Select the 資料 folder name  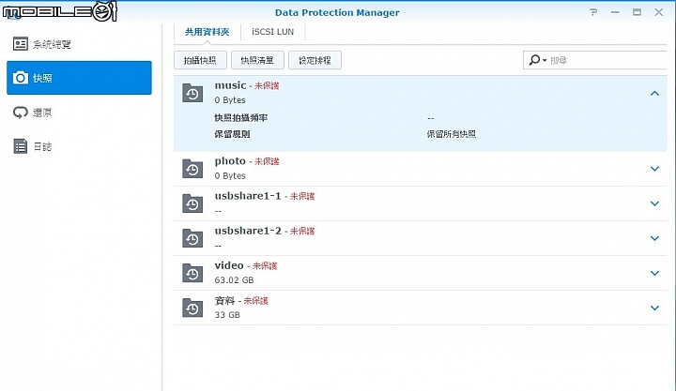click(x=224, y=301)
